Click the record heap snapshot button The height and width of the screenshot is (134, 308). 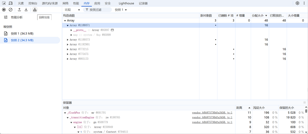click(x=4, y=10)
